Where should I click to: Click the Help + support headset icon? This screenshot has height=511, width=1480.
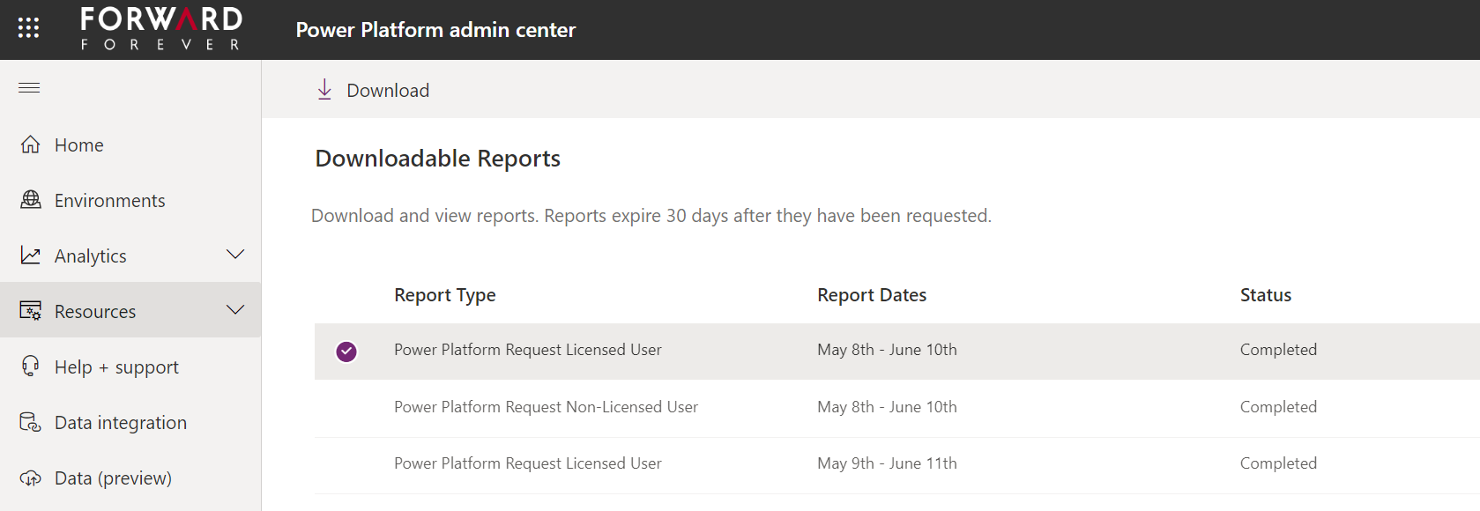click(31, 367)
